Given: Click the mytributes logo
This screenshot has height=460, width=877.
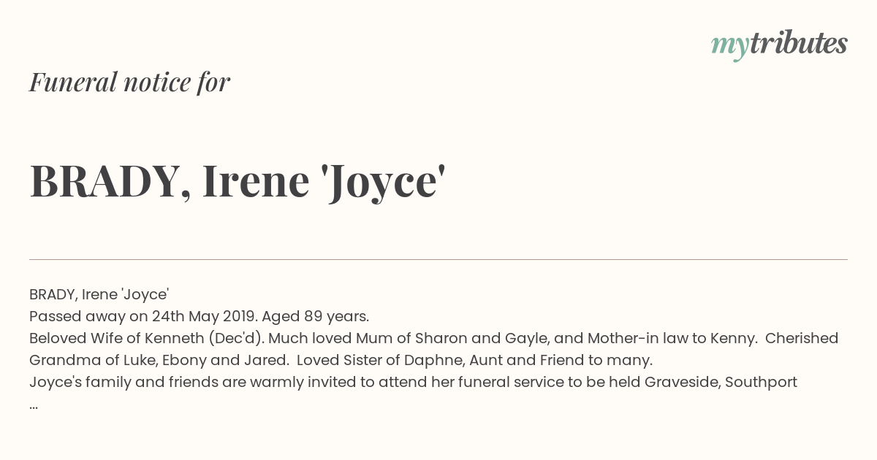Looking at the screenshot, I should click(x=779, y=44).
